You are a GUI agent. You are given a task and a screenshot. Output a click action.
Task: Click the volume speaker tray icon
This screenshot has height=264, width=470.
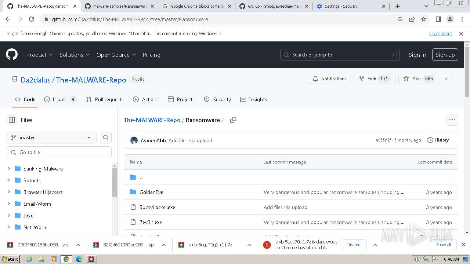point(417,259)
